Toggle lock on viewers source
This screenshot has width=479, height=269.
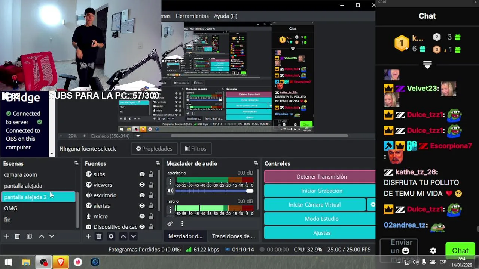point(151,185)
